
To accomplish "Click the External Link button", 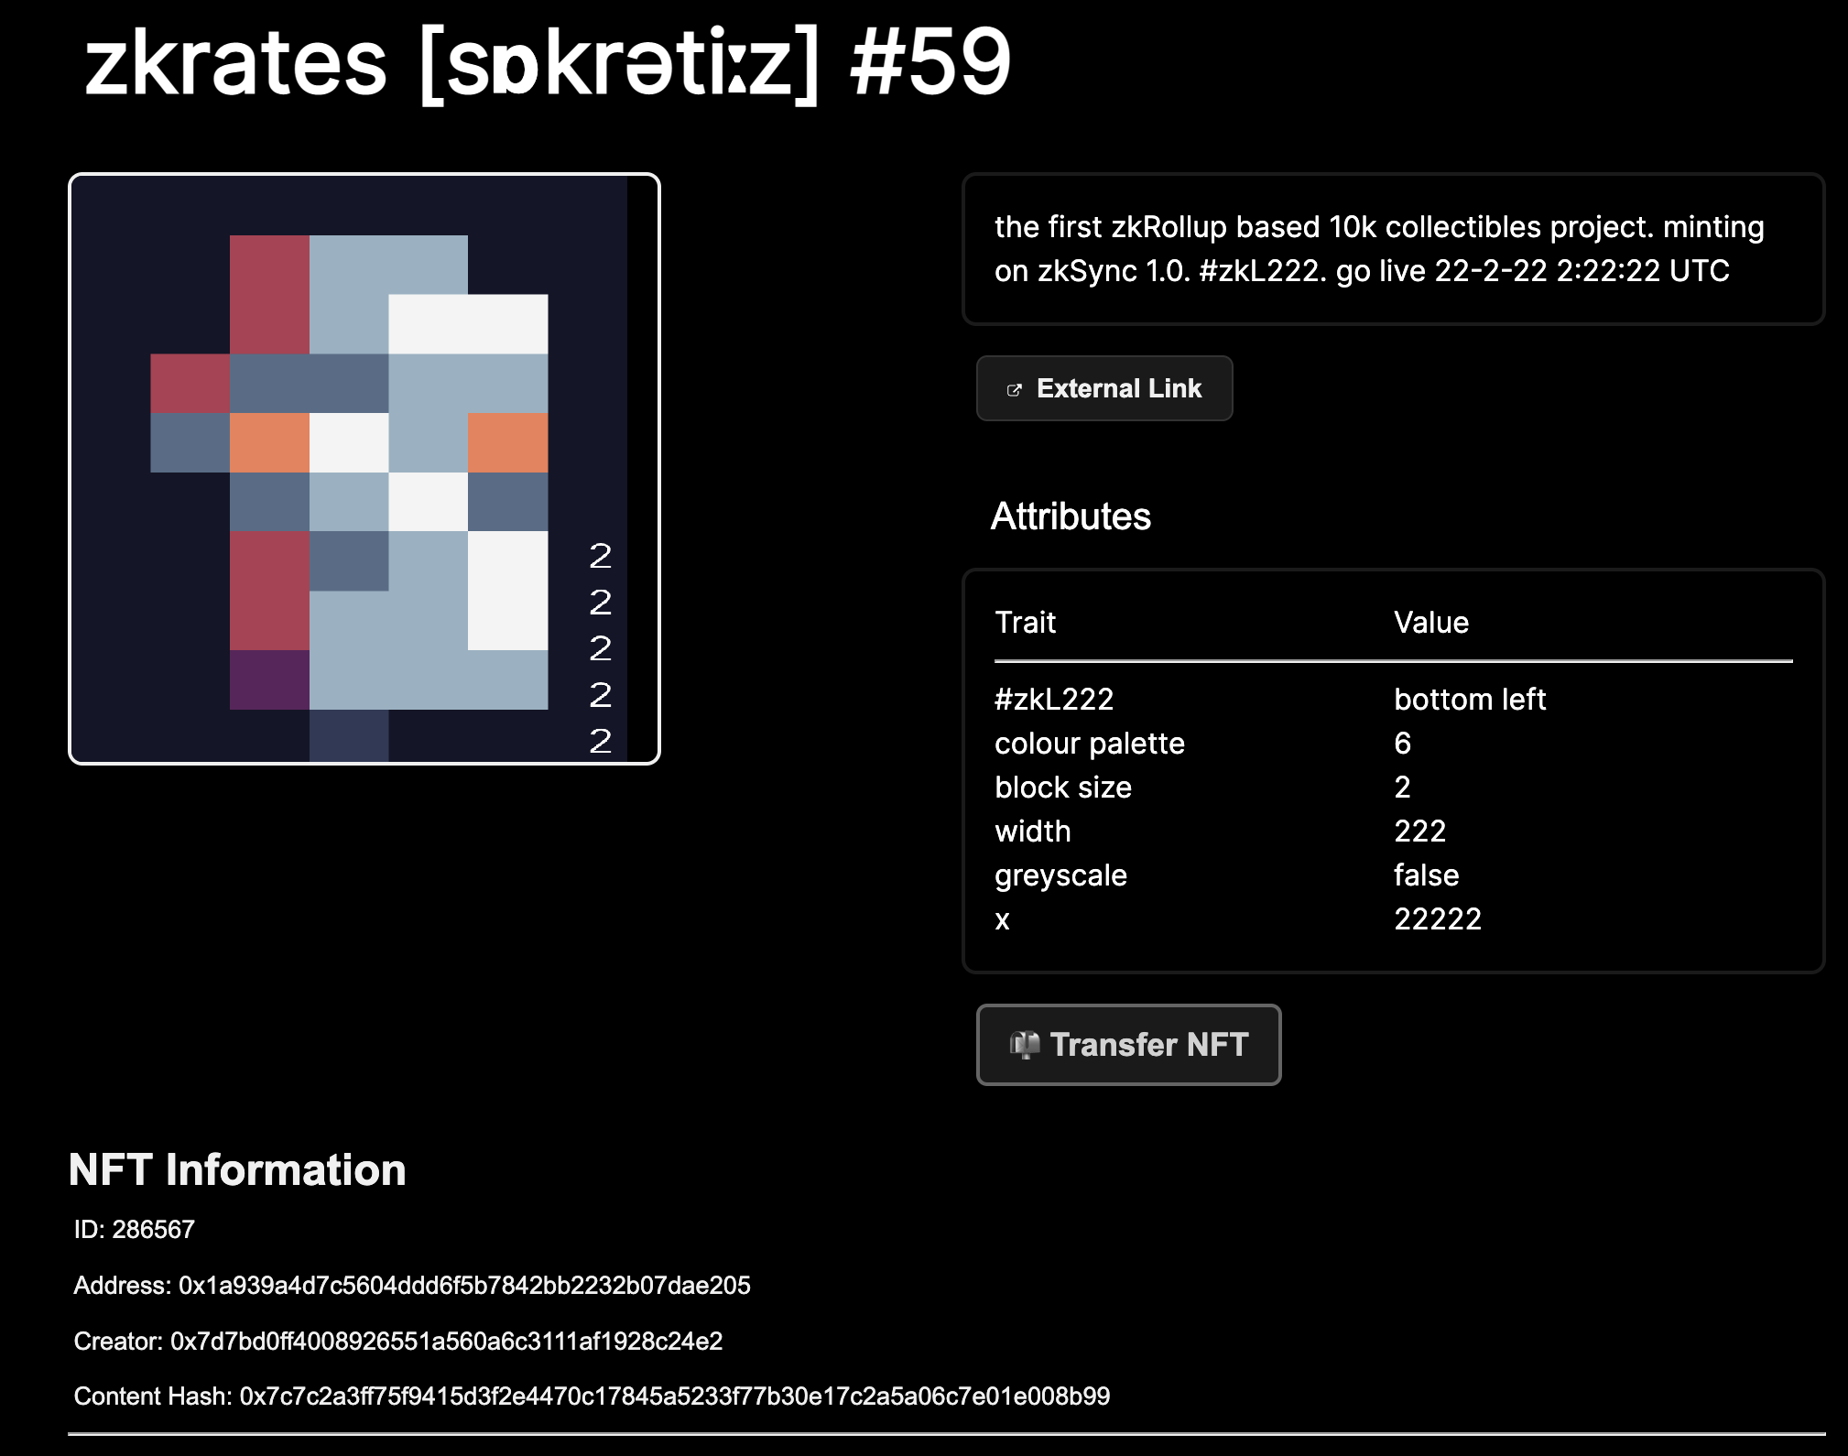I will tap(1104, 388).
